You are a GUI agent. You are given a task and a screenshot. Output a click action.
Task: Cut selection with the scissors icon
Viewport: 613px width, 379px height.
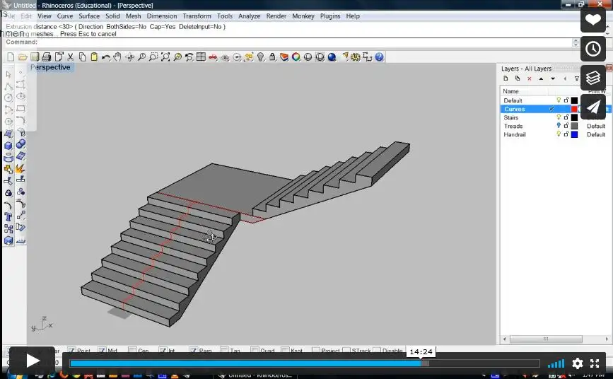pos(71,57)
